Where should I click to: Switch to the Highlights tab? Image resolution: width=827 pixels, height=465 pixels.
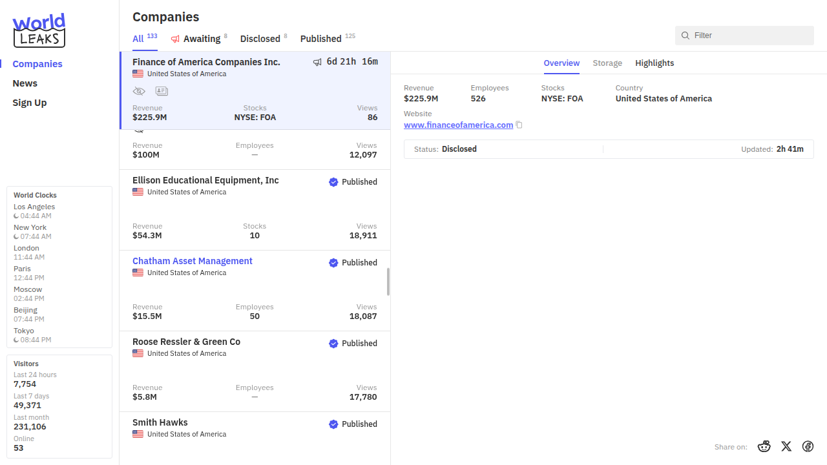[x=654, y=63]
